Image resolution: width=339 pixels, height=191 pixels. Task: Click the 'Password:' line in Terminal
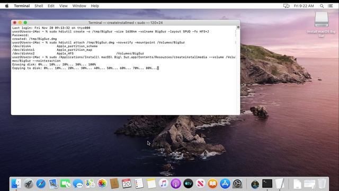[x=21, y=36]
